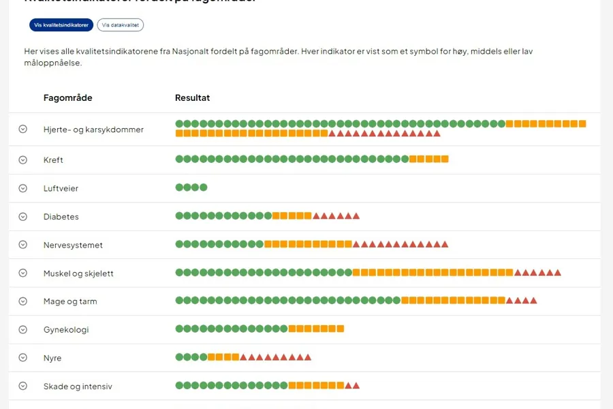Click the chevron beside Muskel og skjelett

(22, 273)
